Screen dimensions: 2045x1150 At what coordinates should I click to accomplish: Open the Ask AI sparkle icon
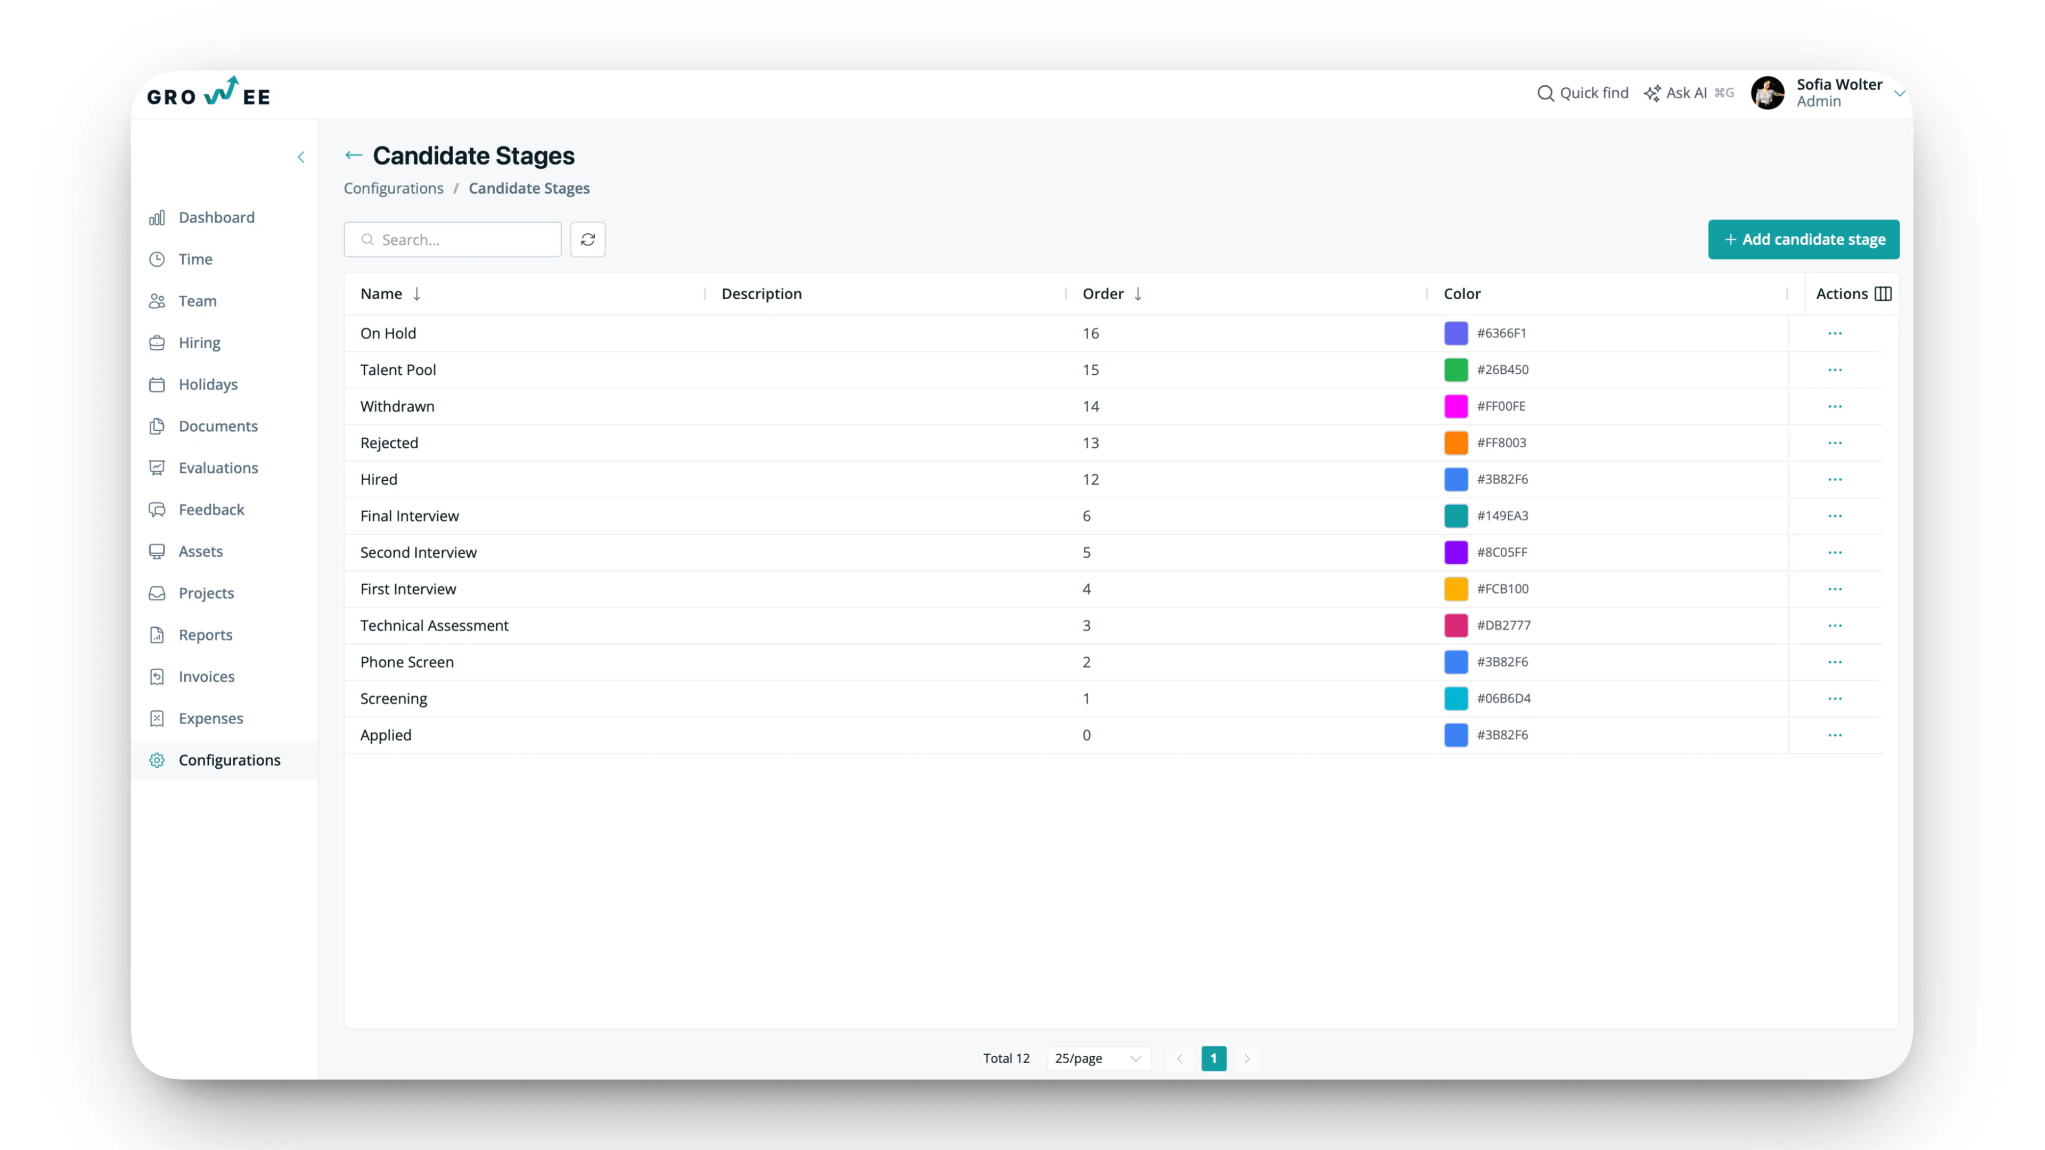[1652, 94]
